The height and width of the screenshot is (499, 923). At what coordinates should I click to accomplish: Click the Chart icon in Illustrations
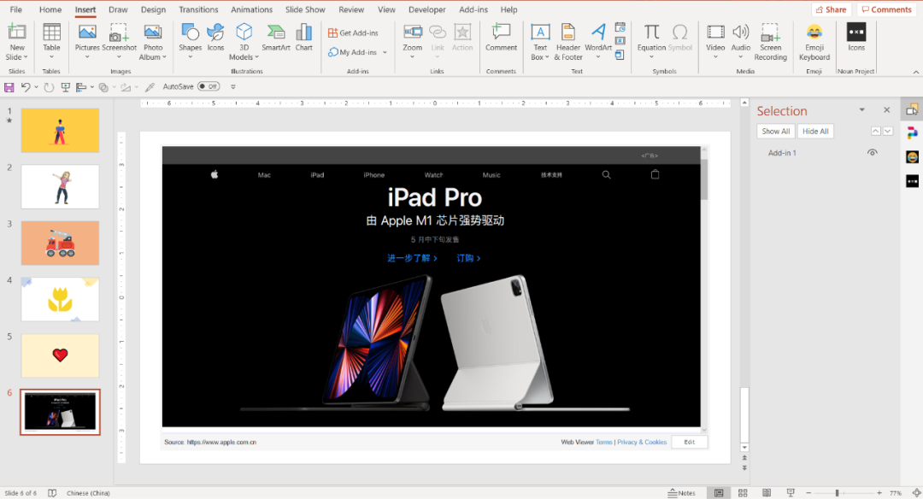304,38
